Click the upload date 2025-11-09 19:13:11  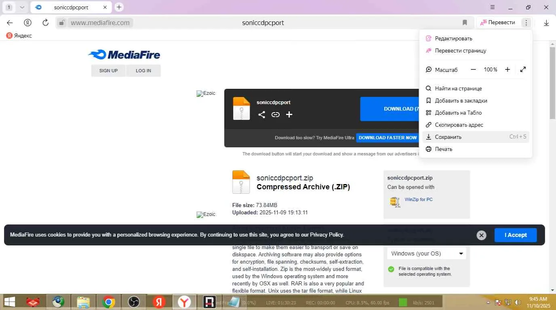coord(284,212)
